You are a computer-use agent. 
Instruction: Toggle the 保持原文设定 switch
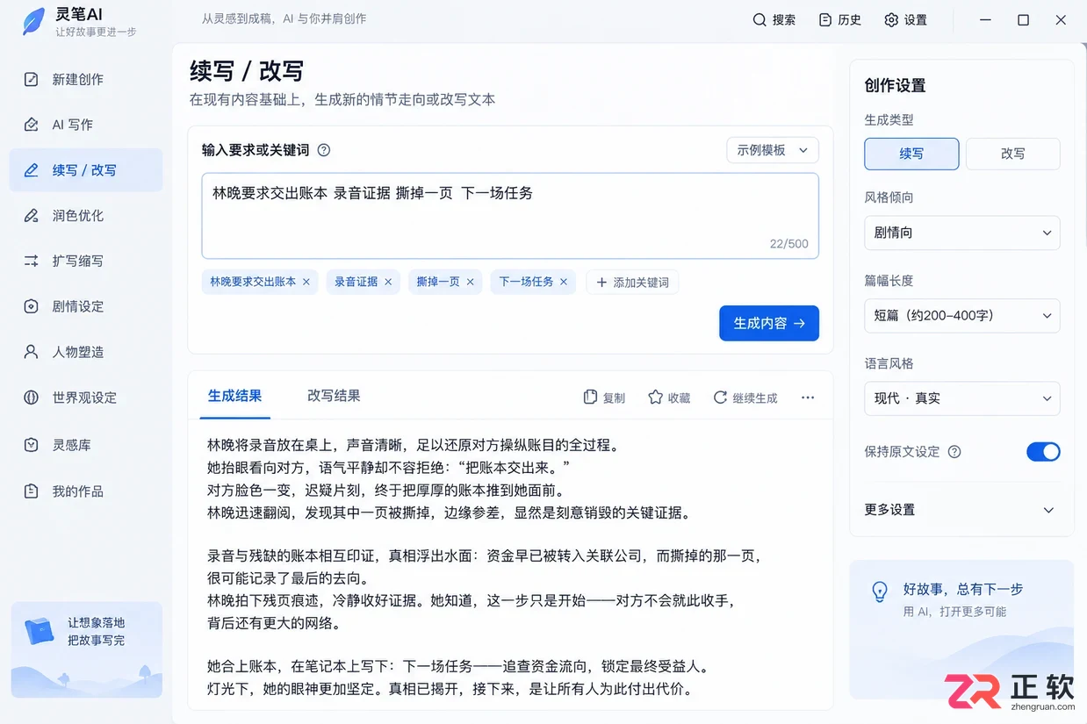pos(1043,452)
